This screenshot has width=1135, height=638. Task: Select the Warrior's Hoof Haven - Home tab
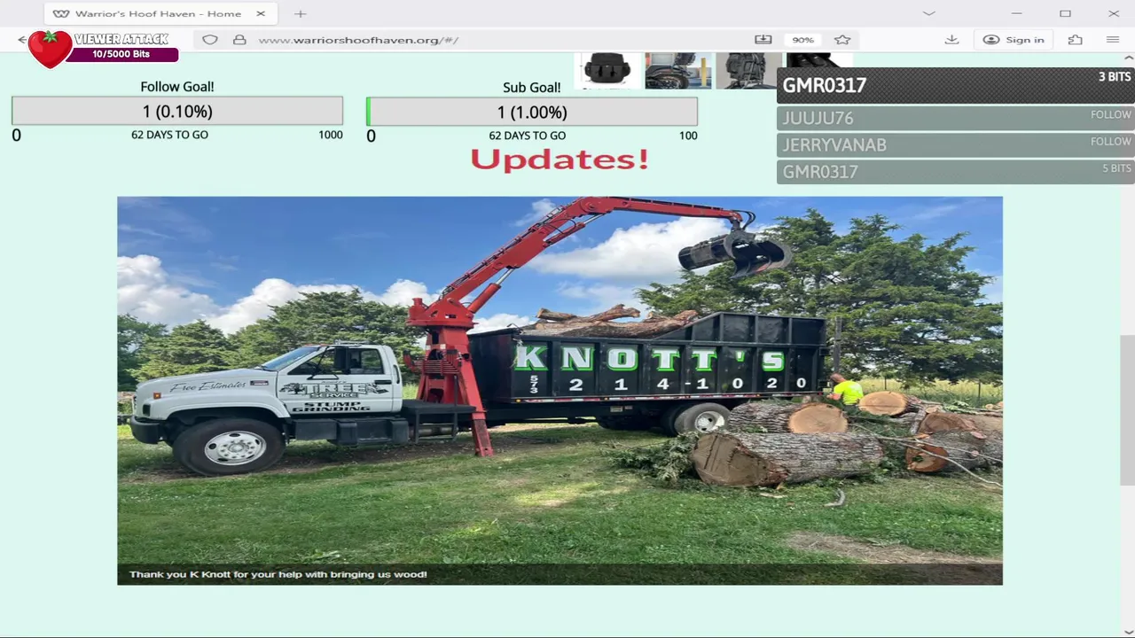160,13
